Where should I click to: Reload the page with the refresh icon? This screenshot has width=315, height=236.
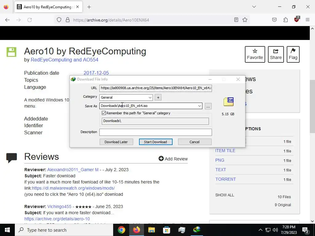tap(30, 20)
